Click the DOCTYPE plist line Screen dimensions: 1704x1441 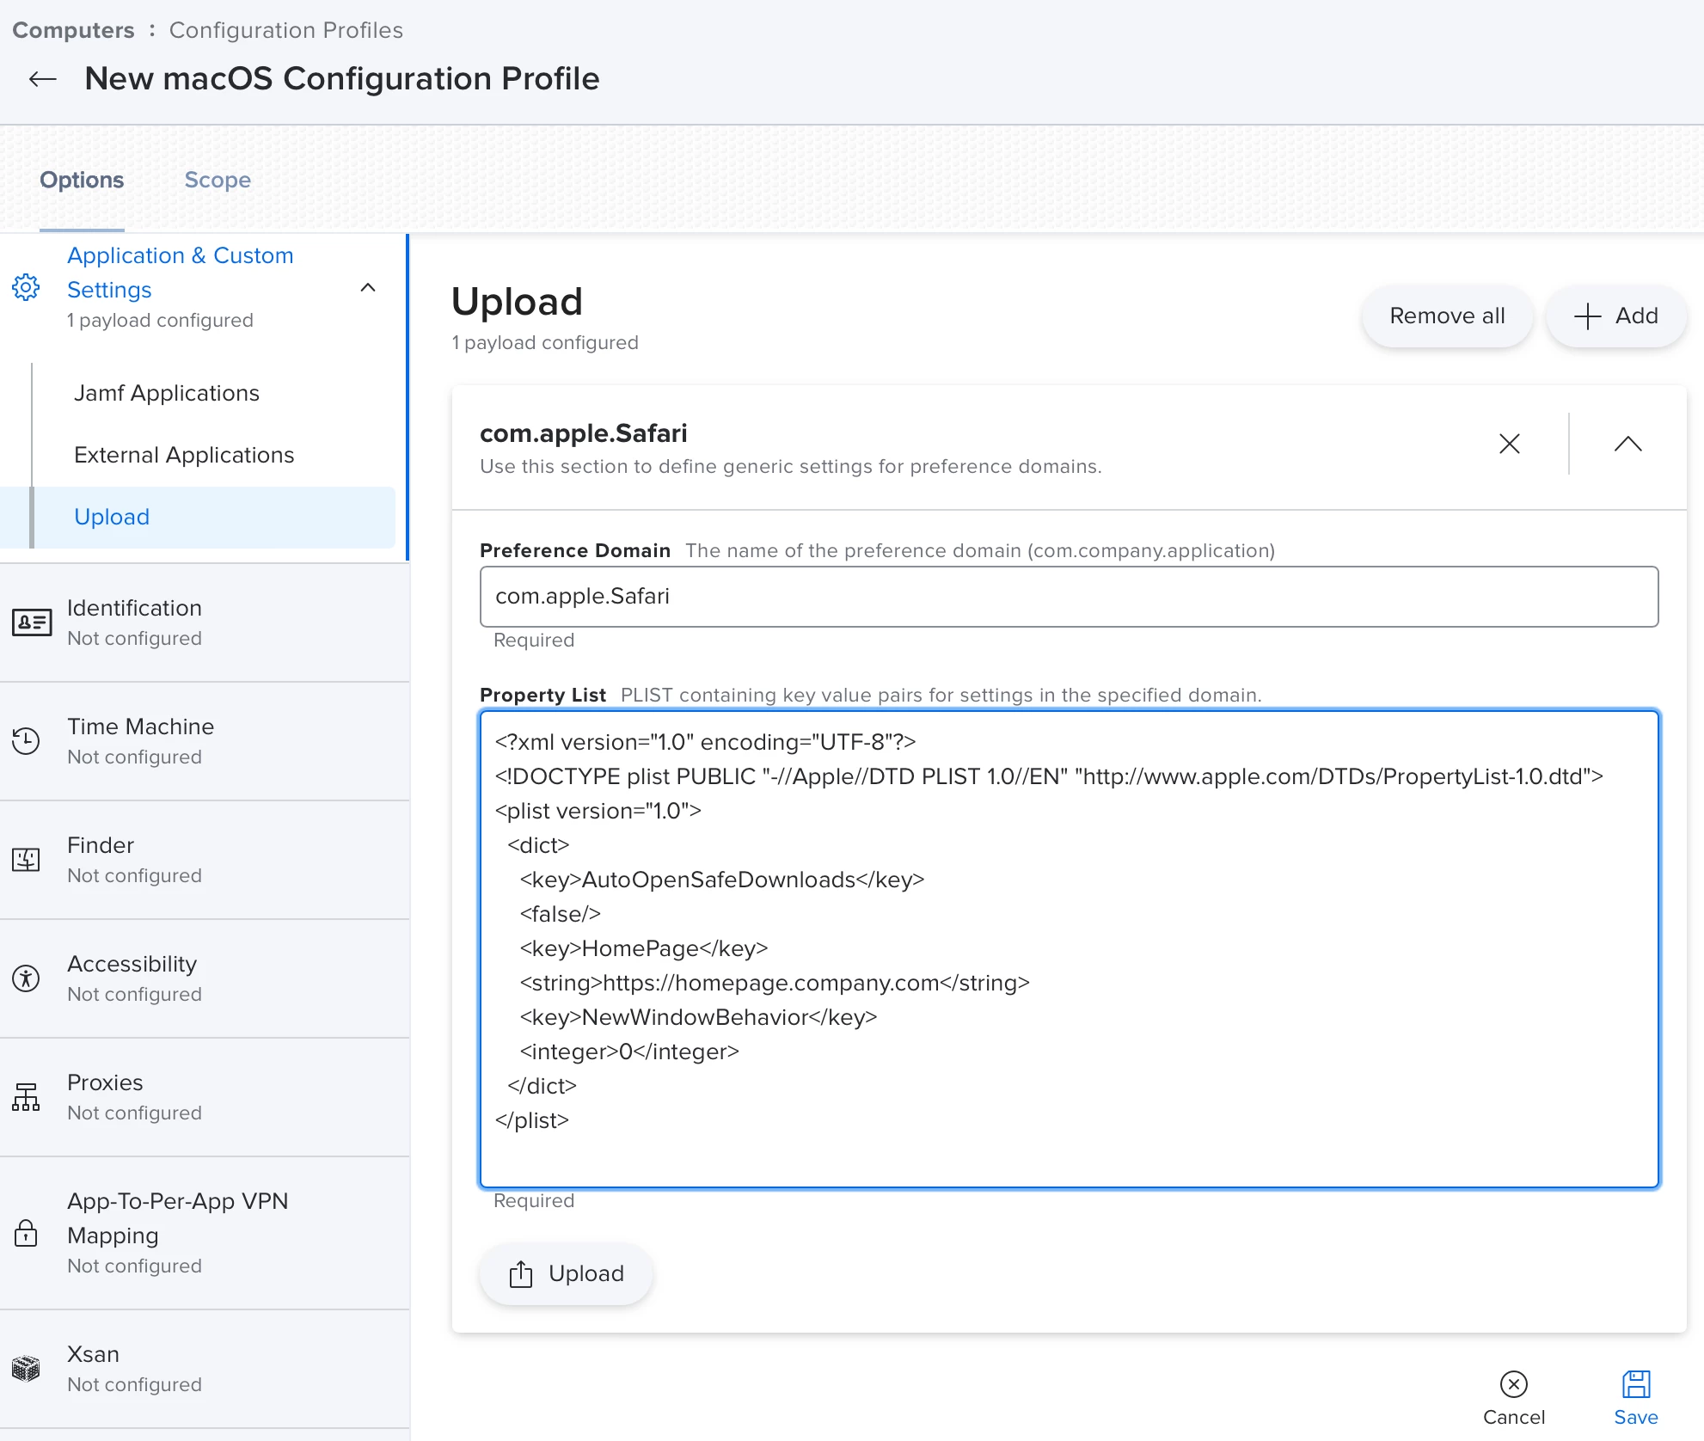(x=1049, y=776)
